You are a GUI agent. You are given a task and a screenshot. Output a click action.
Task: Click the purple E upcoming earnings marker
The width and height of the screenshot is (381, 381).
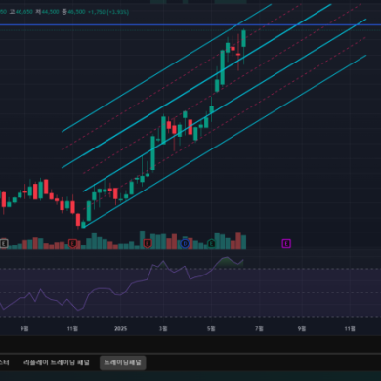coord(286,243)
